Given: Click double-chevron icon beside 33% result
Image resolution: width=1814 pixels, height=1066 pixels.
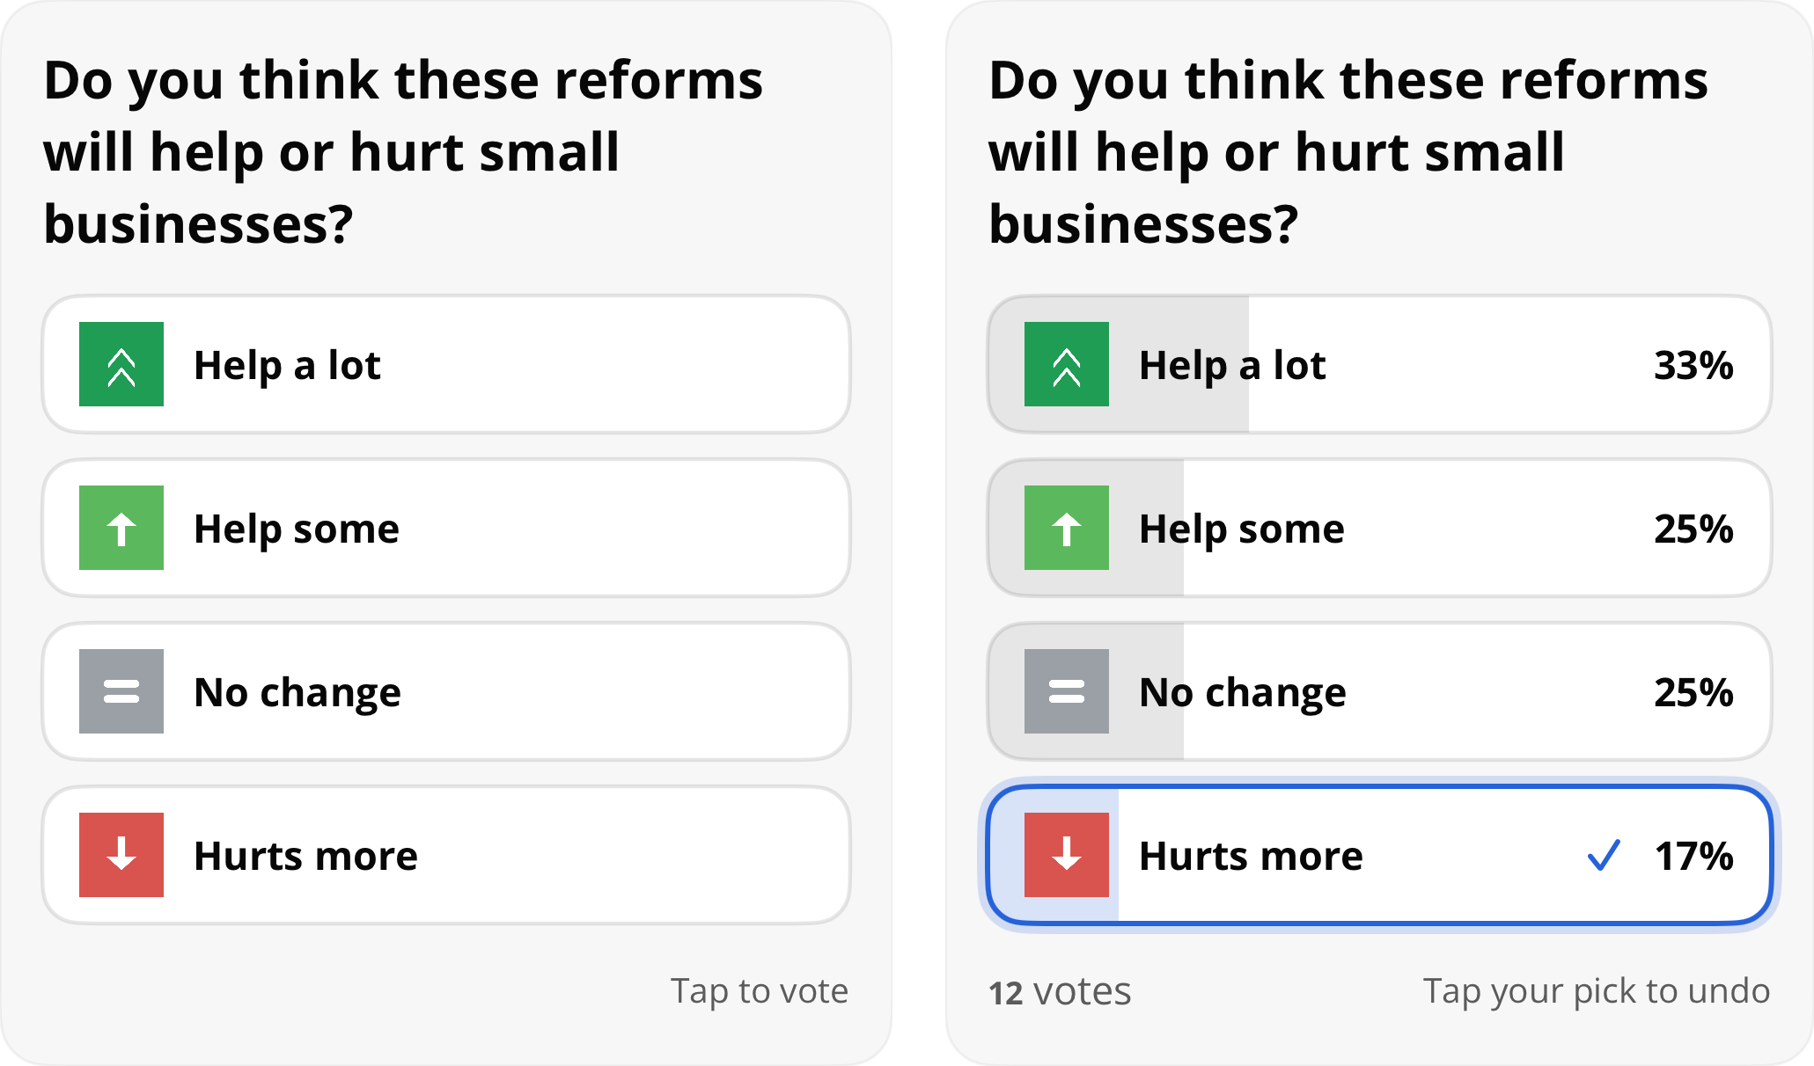Looking at the screenshot, I should point(1067,364).
